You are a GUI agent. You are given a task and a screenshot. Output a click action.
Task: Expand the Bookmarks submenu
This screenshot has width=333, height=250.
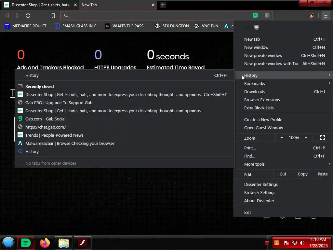click(x=284, y=83)
